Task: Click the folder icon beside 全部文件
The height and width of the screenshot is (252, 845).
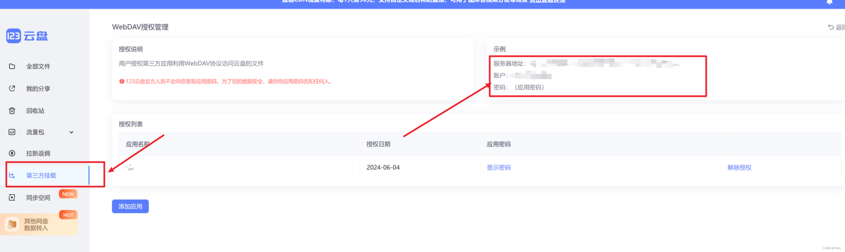Action: (12, 66)
